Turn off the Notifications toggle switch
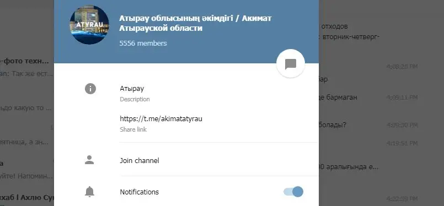The height and width of the screenshot is (206, 444). pos(293,192)
